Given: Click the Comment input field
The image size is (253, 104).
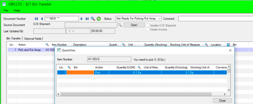Looking at the screenshot, I should point(216,19).
